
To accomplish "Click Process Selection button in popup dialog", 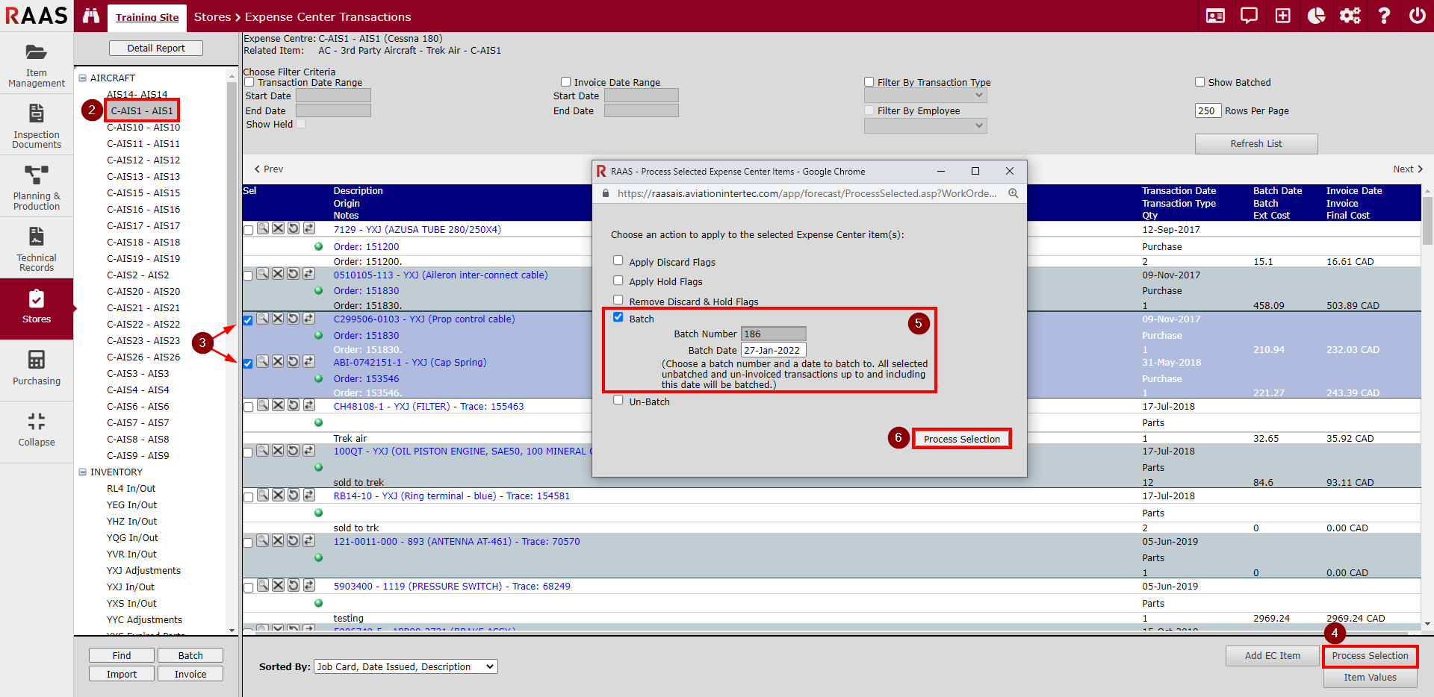I will (961, 439).
